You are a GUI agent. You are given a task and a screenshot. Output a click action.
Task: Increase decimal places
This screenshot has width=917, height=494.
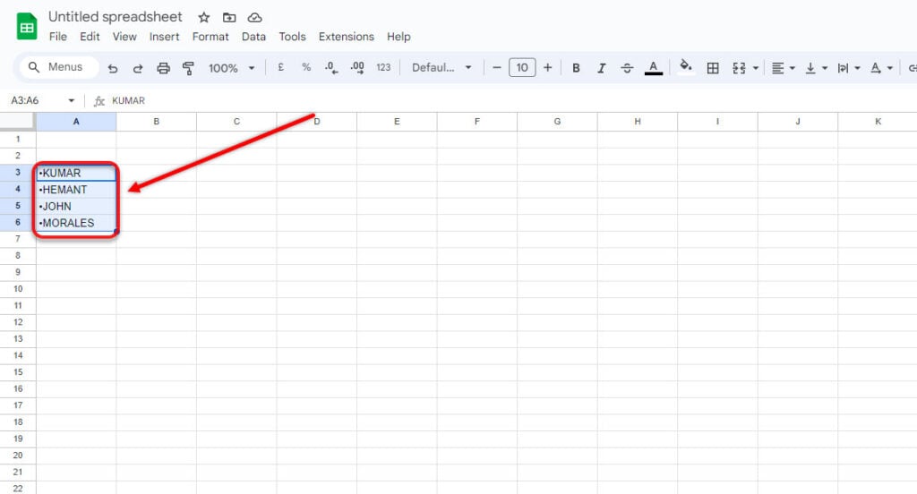(x=356, y=68)
